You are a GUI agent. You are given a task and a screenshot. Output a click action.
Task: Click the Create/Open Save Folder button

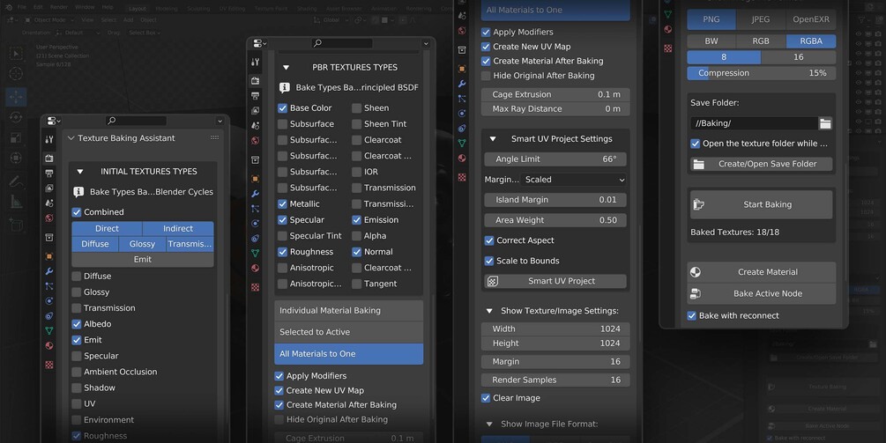(761, 164)
